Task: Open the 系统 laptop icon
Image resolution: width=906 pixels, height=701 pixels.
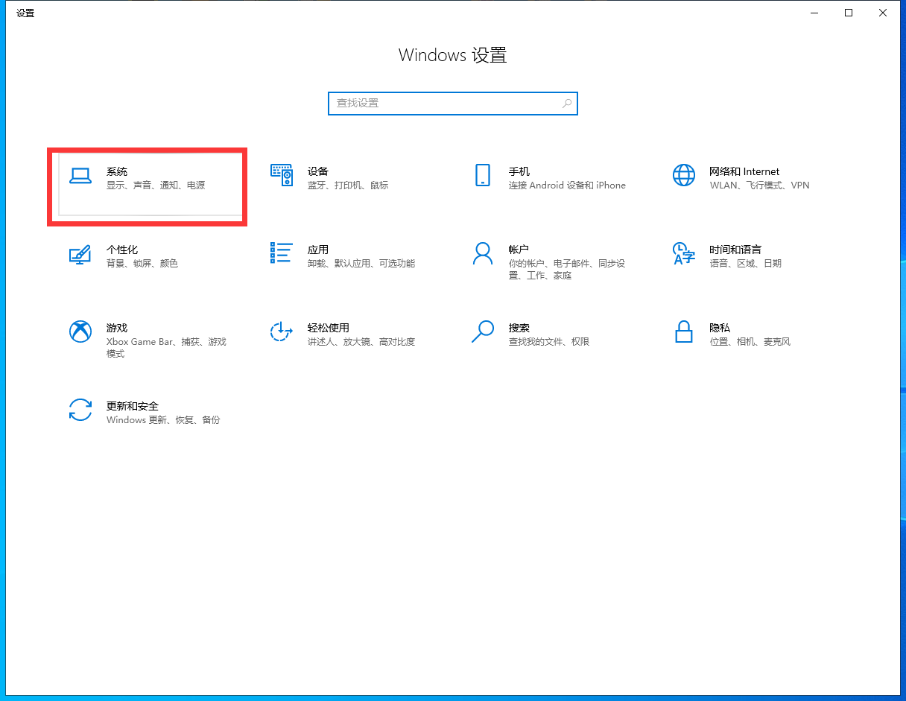Action: 80,176
